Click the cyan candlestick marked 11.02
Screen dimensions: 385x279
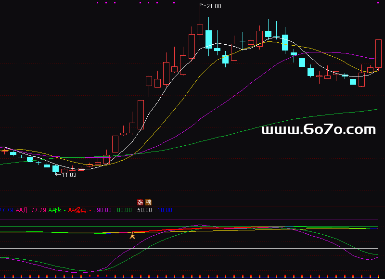(x=56, y=169)
